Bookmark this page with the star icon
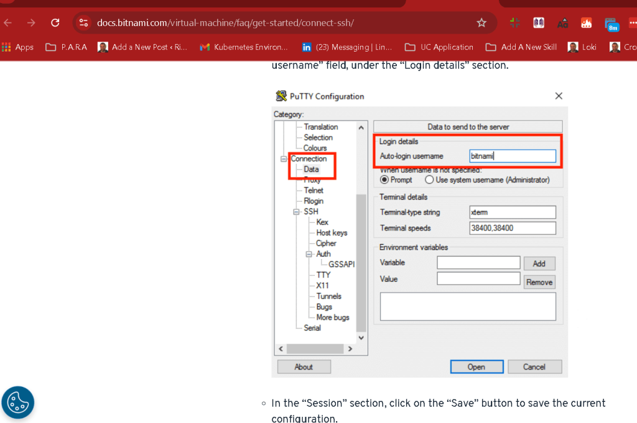Screen dimensions: 637x423 pos(481,23)
